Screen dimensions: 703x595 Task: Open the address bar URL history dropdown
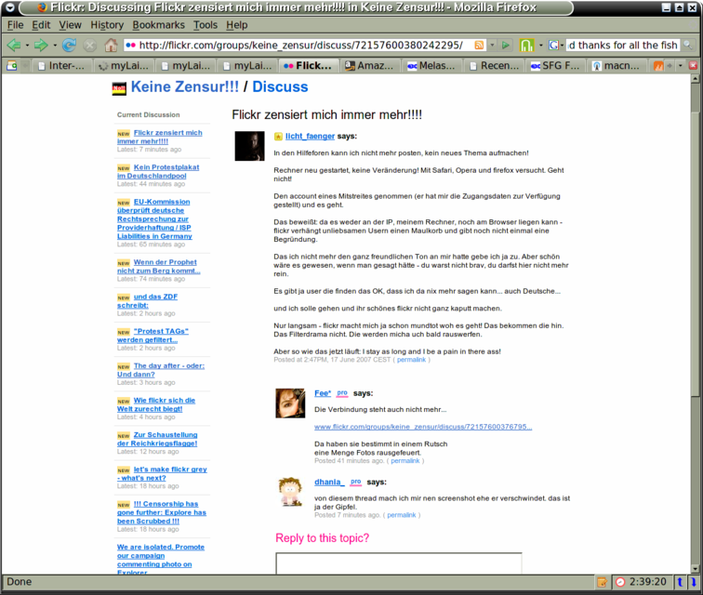492,45
